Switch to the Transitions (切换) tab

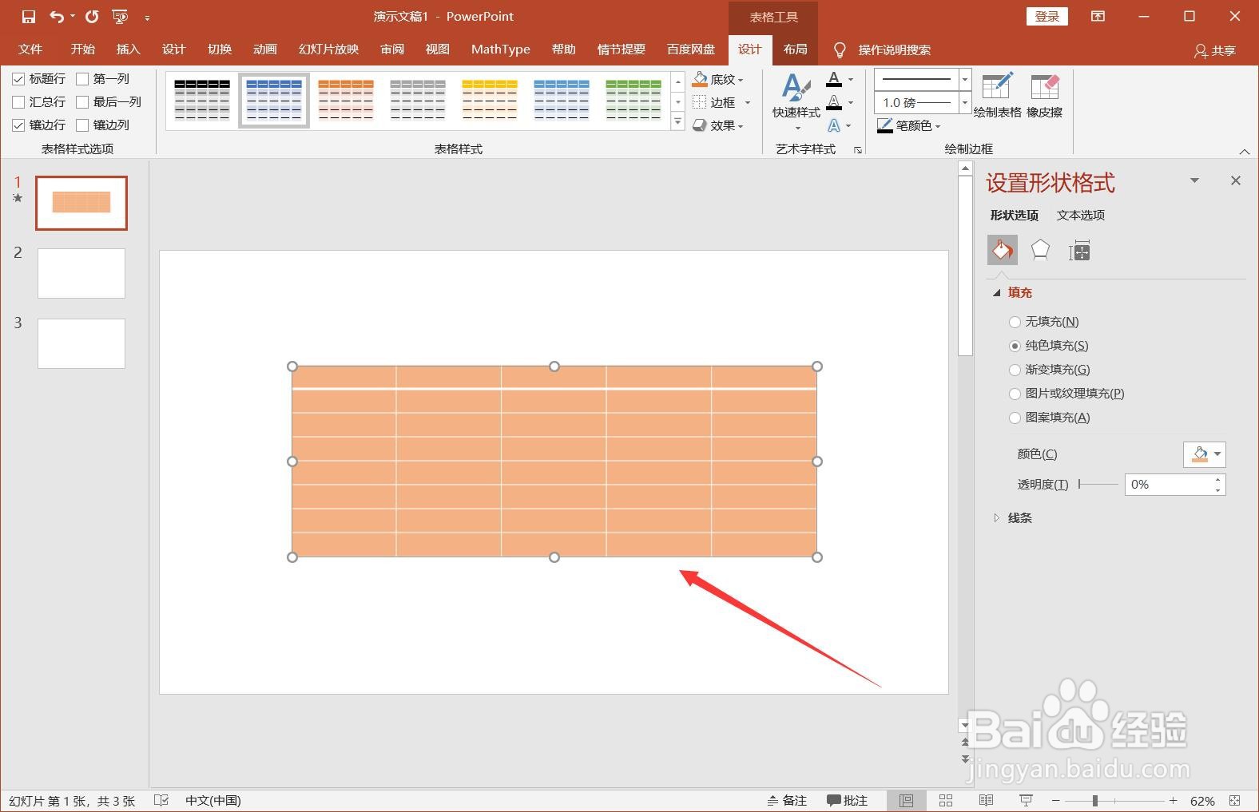click(x=220, y=50)
